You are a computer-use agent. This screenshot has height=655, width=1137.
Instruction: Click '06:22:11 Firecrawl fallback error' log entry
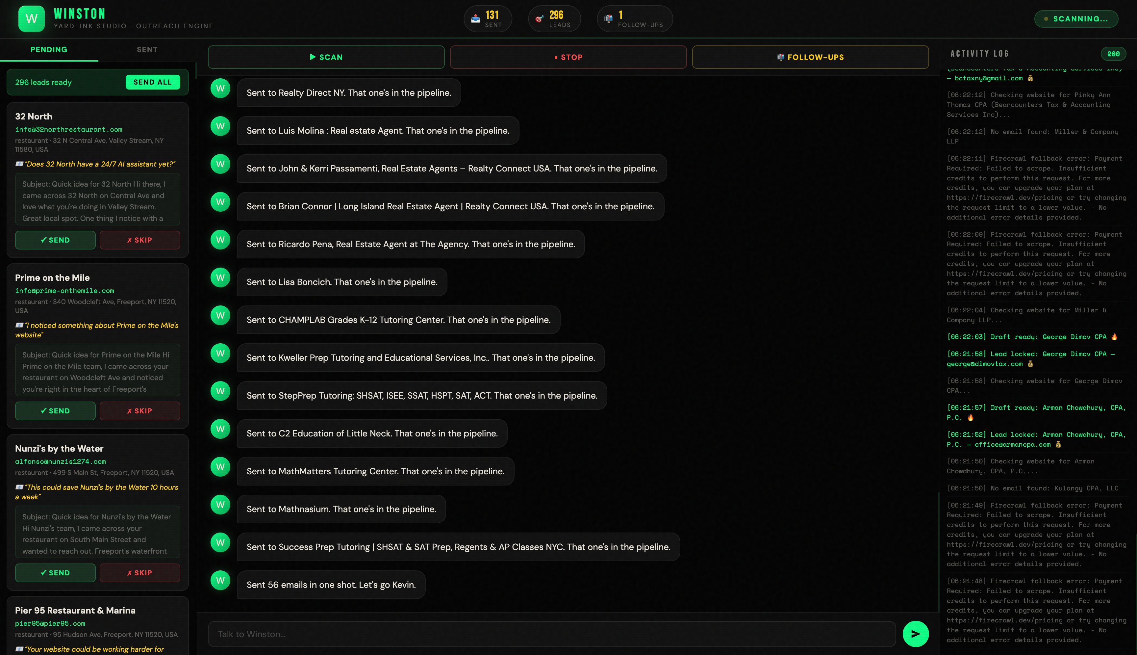pos(1036,188)
